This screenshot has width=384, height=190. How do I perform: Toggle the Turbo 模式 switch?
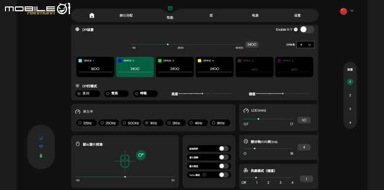pos(224,175)
